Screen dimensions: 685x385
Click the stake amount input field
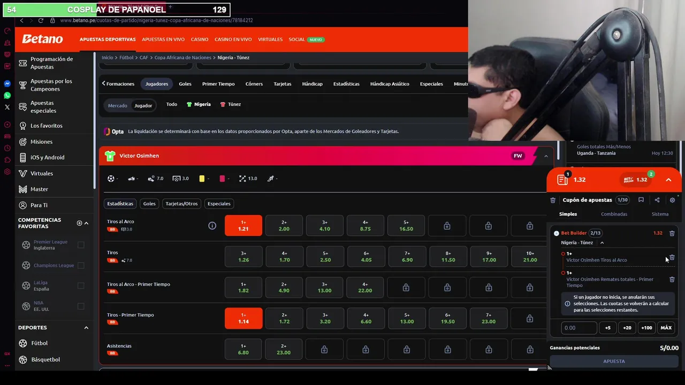tap(579, 328)
